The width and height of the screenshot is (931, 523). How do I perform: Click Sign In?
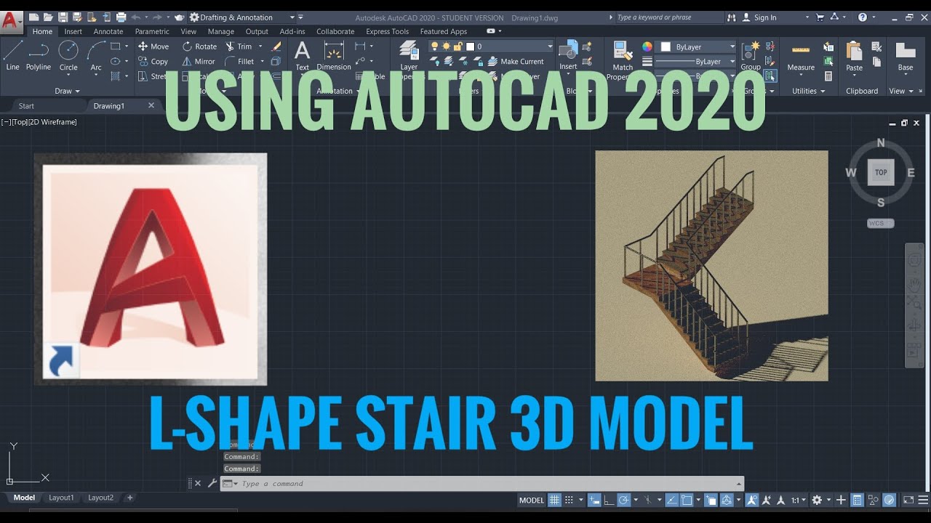760,17
